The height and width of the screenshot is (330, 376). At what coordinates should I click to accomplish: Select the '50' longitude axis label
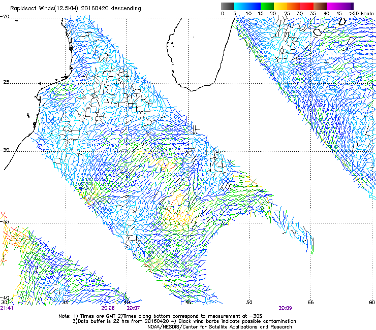tap(249, 303)
